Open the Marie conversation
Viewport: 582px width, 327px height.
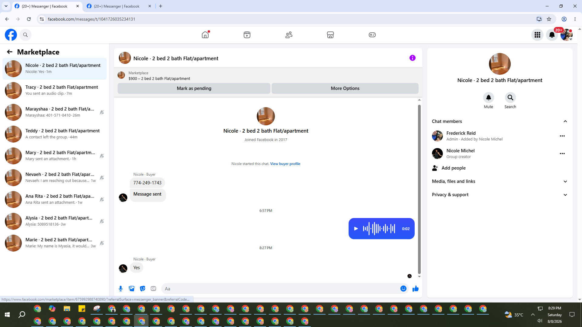click(x=55, y=243)
